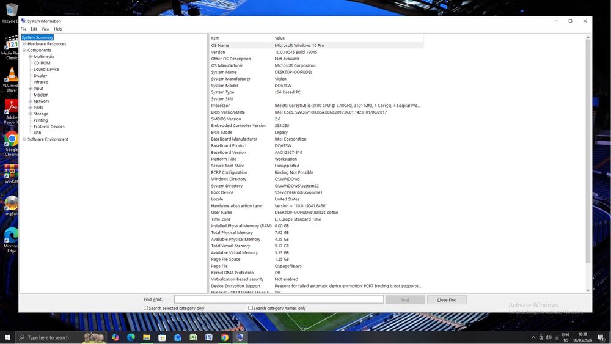
Task: Select Infrared tree item
Action: (x=41, y=82)
